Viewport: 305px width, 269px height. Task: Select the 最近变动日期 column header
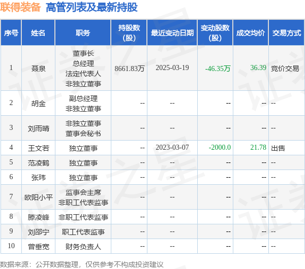(172, 32)
